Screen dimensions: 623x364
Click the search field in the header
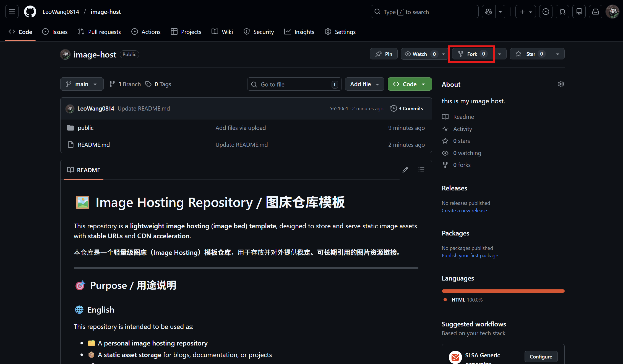click(x=424, y=12)
